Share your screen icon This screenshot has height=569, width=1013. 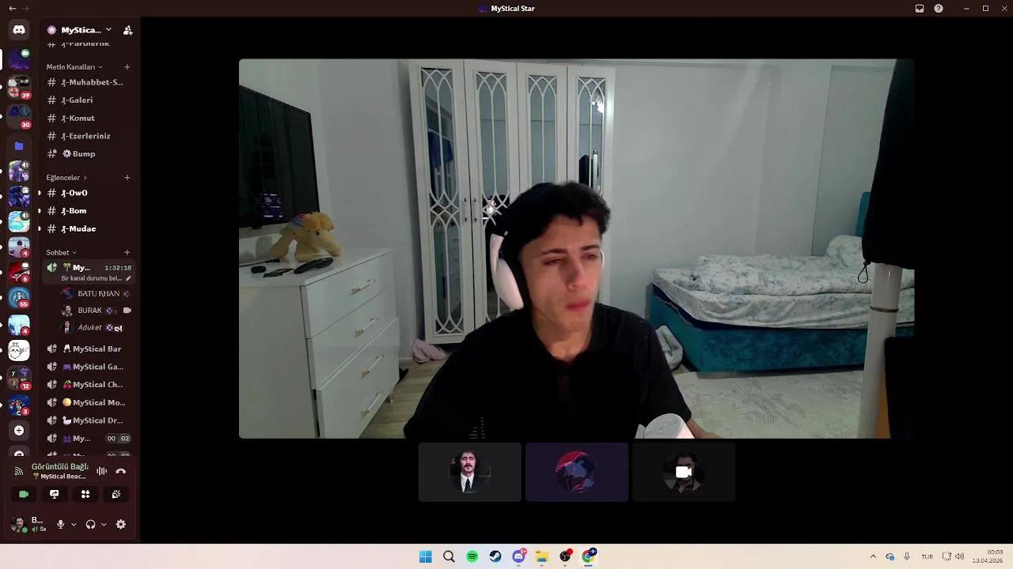tap(54, 494)
